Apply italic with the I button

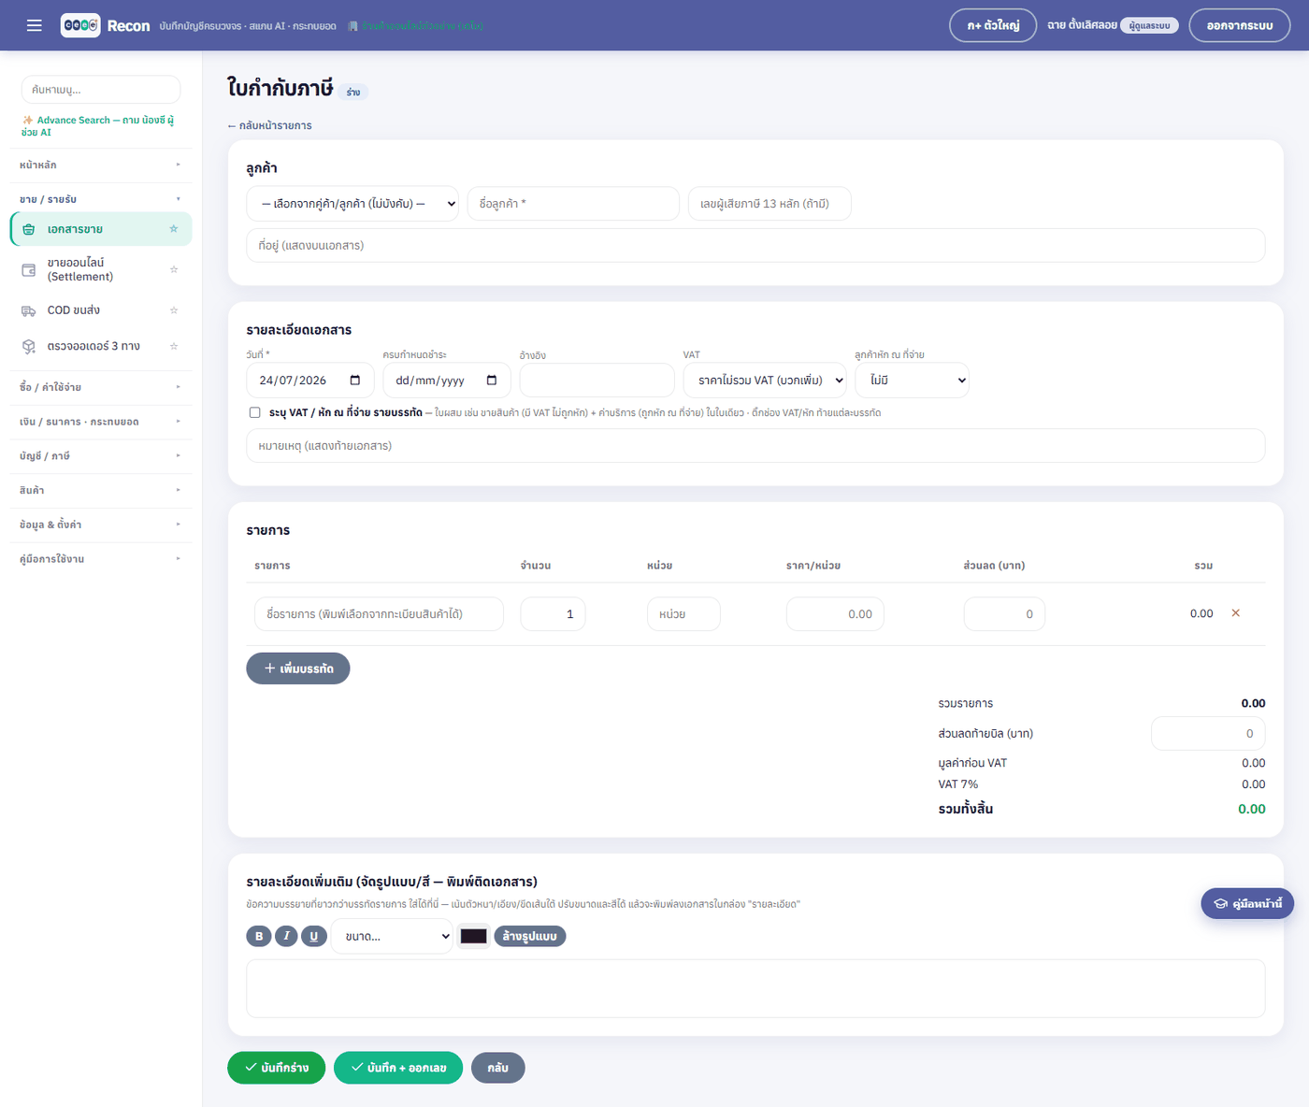(287, 936)
